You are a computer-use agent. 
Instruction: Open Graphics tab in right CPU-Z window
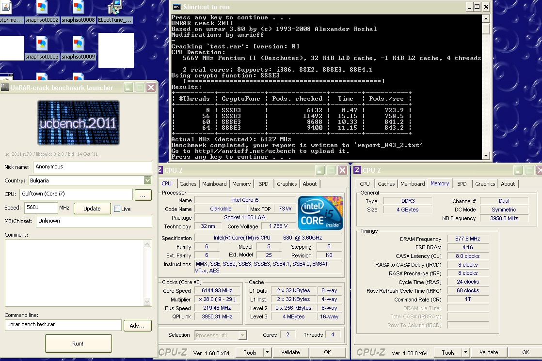point(485,184)
